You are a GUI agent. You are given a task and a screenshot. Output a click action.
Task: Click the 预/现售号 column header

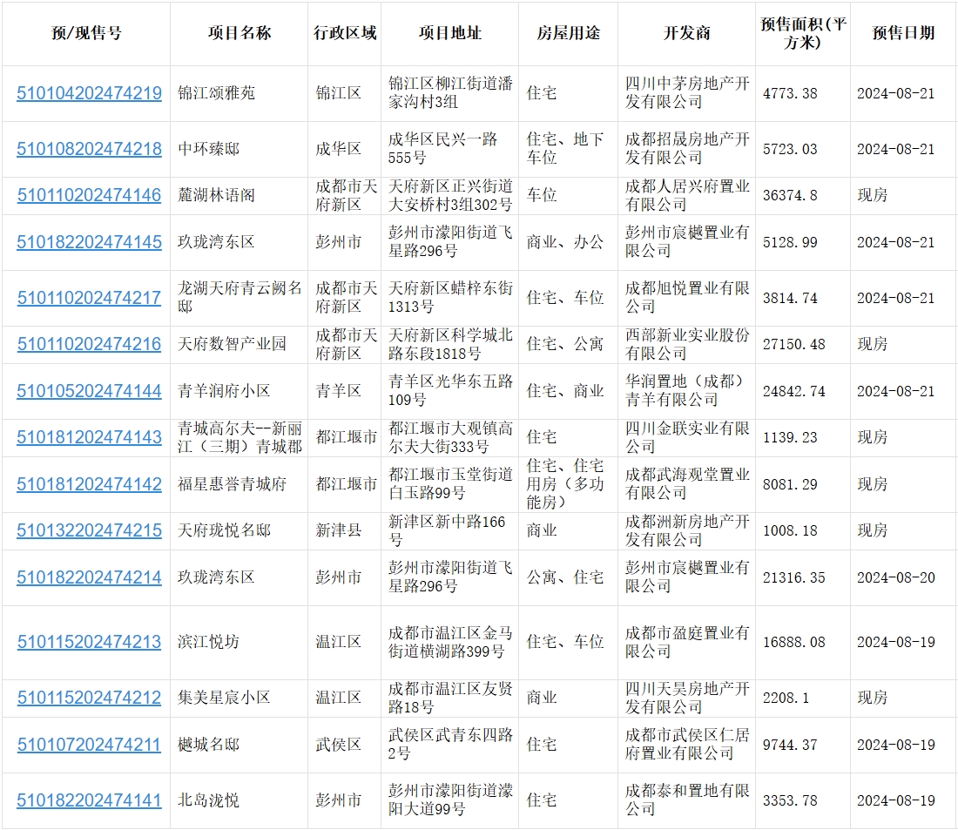[86, 33]
